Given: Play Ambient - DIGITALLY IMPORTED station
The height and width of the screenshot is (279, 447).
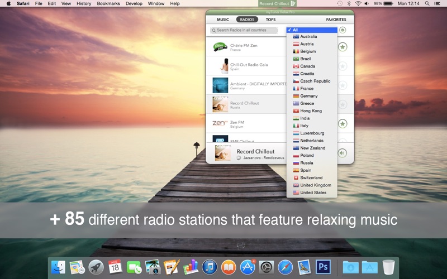Looking at the screenshot, I should (246, 85).
